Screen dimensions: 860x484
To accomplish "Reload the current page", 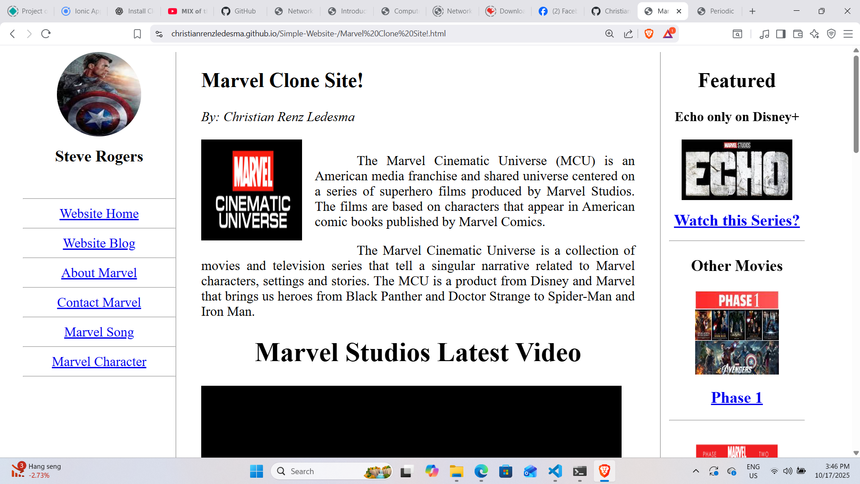I will (x=46, y=34).
